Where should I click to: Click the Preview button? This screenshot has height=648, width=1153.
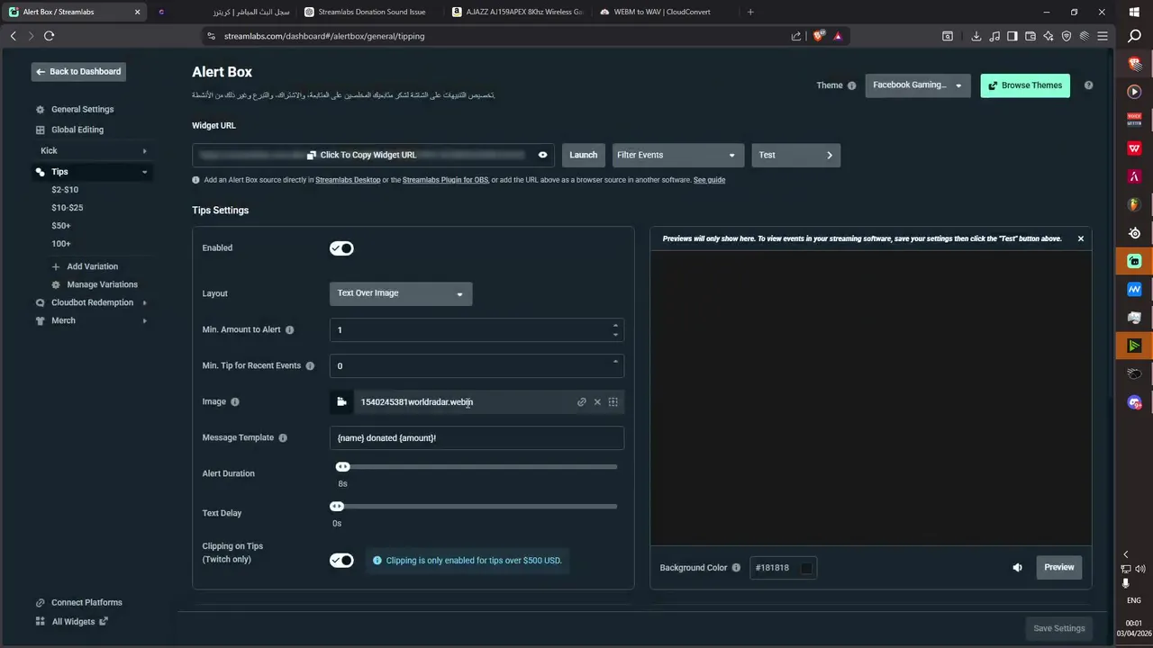(1059, 567)
